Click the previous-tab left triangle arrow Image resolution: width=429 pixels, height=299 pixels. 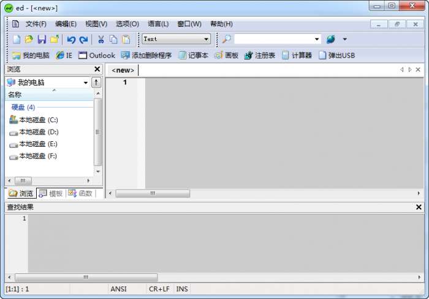click(x=401, y=70)
